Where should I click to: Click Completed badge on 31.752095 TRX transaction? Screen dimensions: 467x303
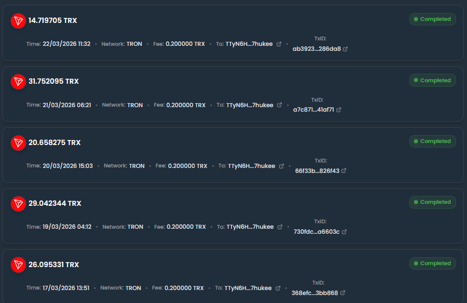(432, 80)
